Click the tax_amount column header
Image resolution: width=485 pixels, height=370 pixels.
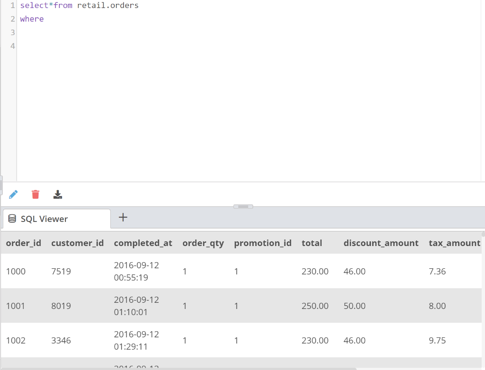(x=454, y=243)
